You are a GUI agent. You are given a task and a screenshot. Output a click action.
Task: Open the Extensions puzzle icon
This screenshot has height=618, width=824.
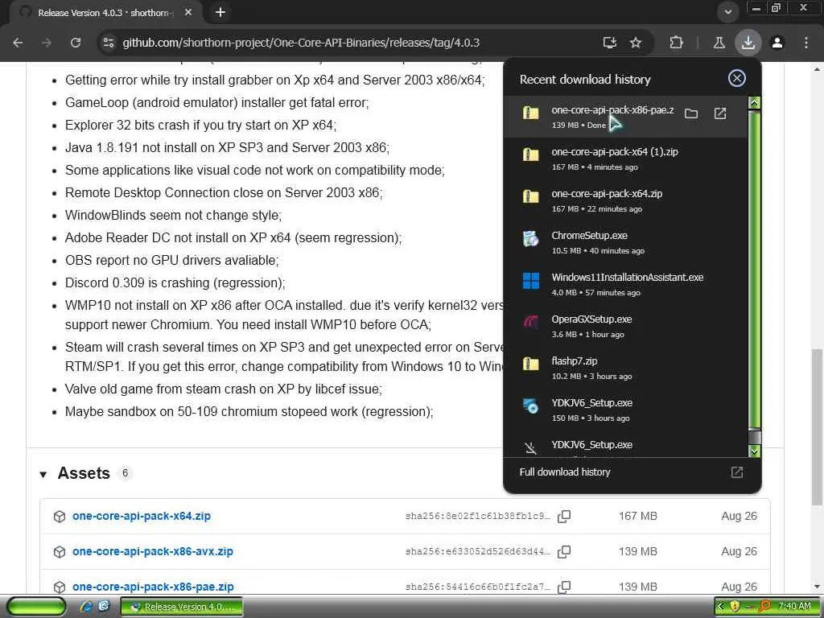coord(676,43)
